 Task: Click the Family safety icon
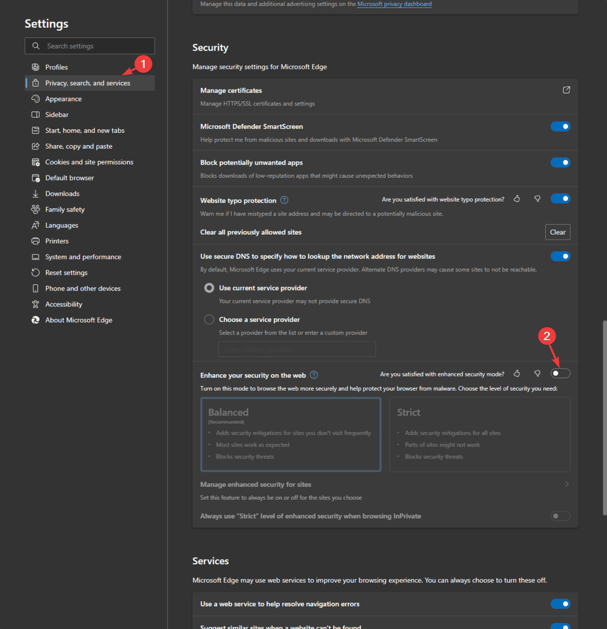pyautogui.click(x=36, y=209)
